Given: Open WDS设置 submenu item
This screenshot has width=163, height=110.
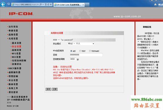Looking at the screenshot, I should pos(16,57).
